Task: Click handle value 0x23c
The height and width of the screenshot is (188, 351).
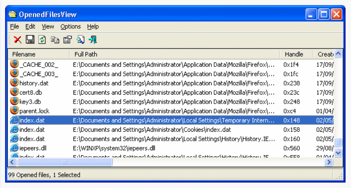Action: (291, 93)
